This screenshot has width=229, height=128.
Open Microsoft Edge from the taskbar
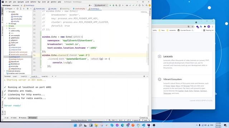(122, 125)
